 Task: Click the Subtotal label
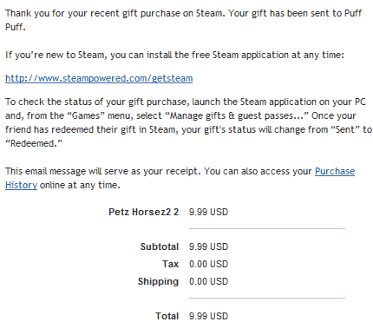coord(160,246)
